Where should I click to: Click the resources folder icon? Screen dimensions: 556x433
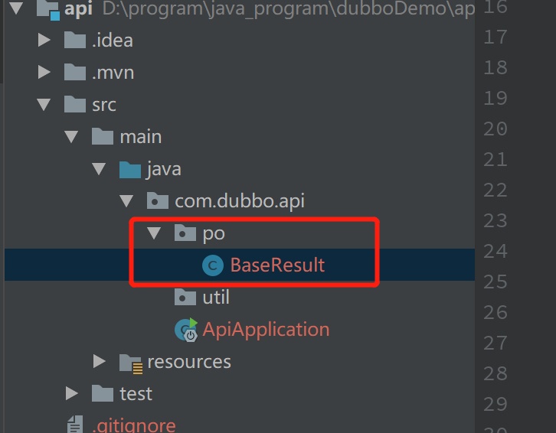pos(131,363)
